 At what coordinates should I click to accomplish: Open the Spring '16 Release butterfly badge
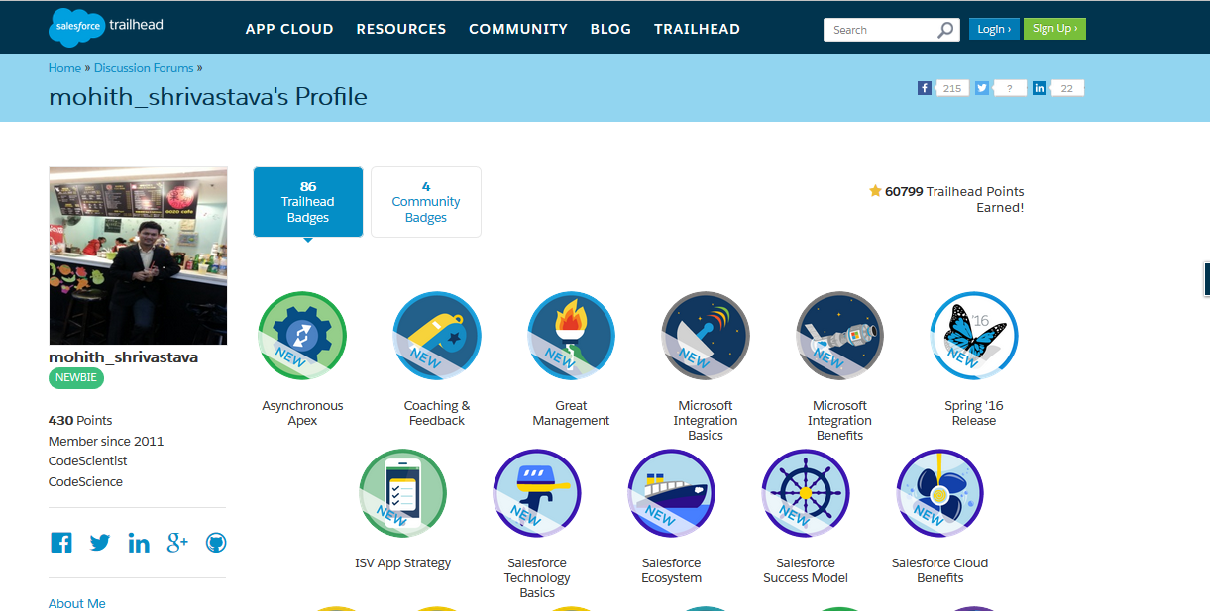click(974, 336)
